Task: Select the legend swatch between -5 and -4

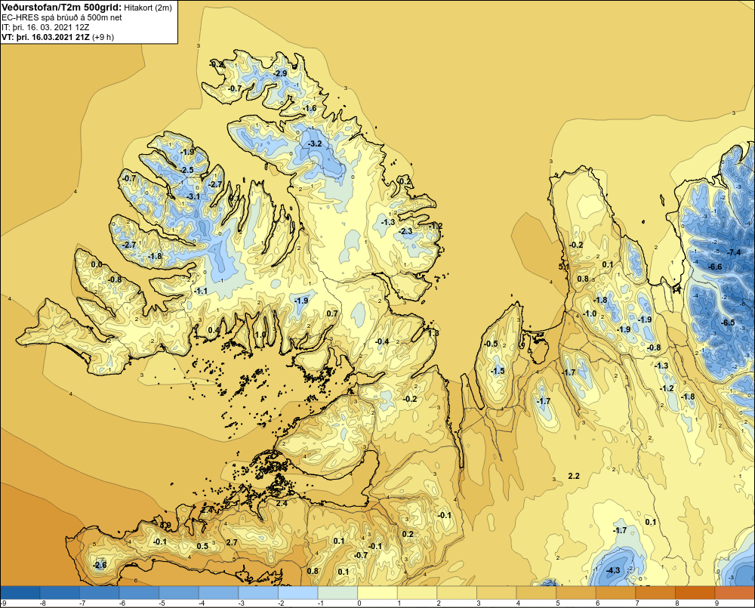Action: click(179, 592)
